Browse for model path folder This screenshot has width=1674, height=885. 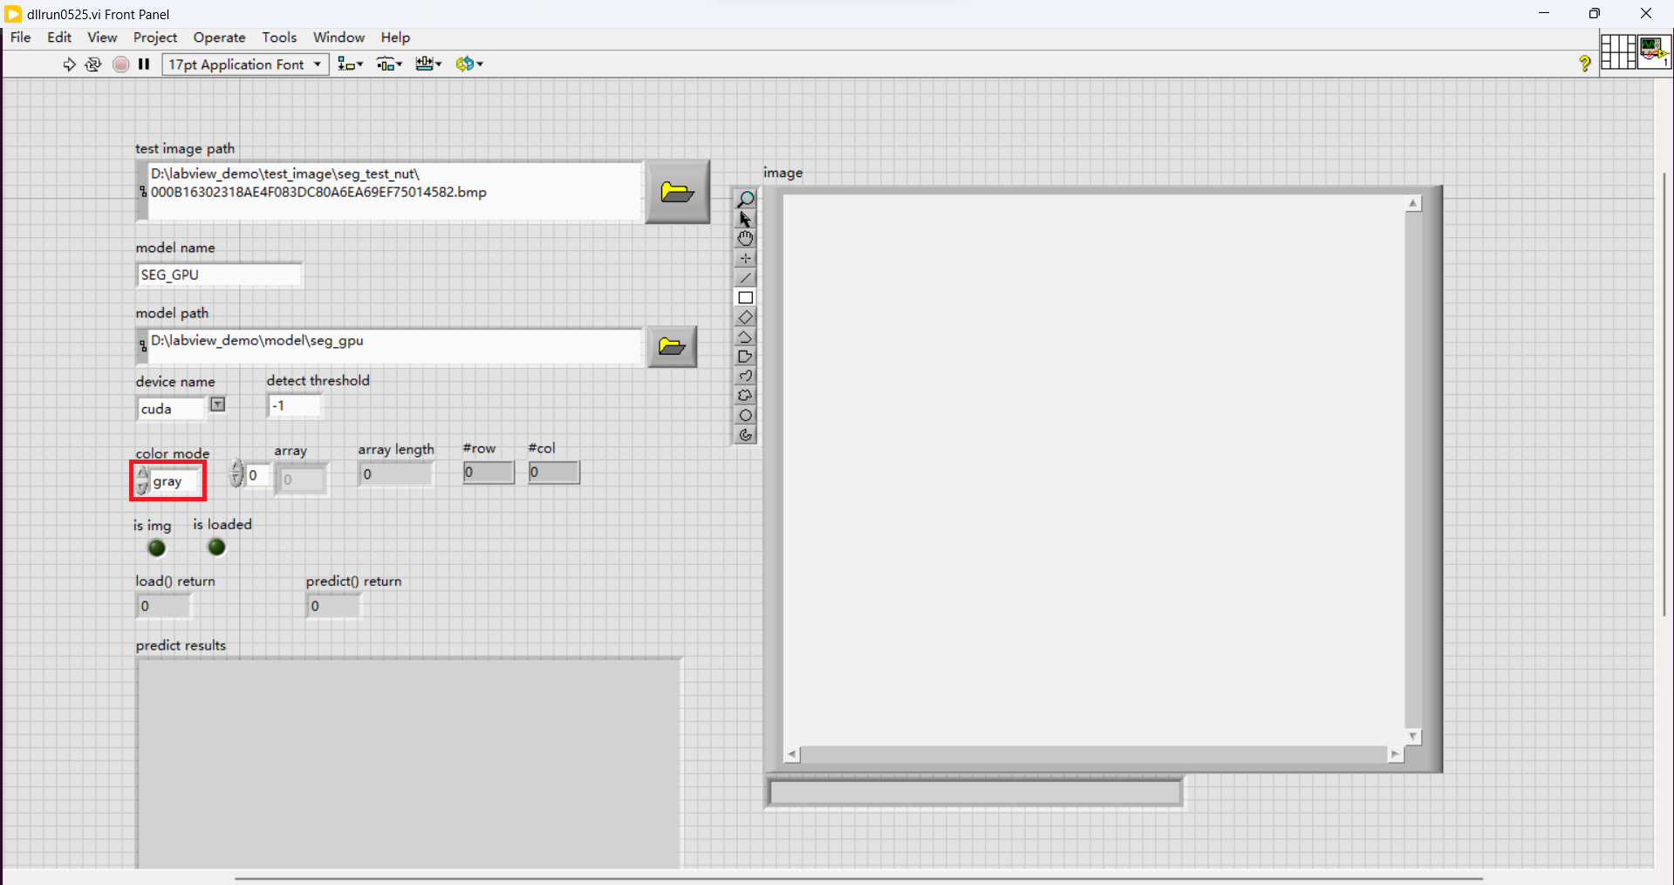(x=672, y=346)
